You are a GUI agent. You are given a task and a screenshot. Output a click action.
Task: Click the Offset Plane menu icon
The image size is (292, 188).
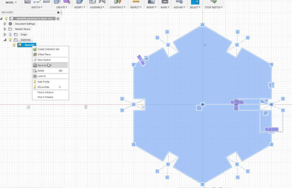tap(35, 54)
